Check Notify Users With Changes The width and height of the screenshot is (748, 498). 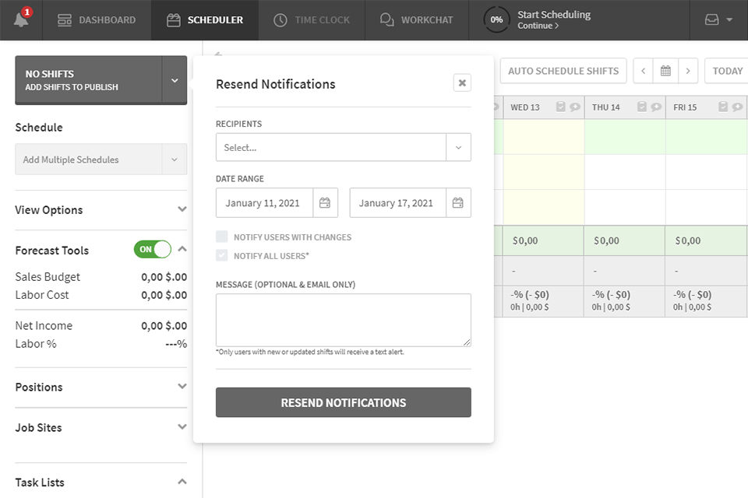point(222,237)
